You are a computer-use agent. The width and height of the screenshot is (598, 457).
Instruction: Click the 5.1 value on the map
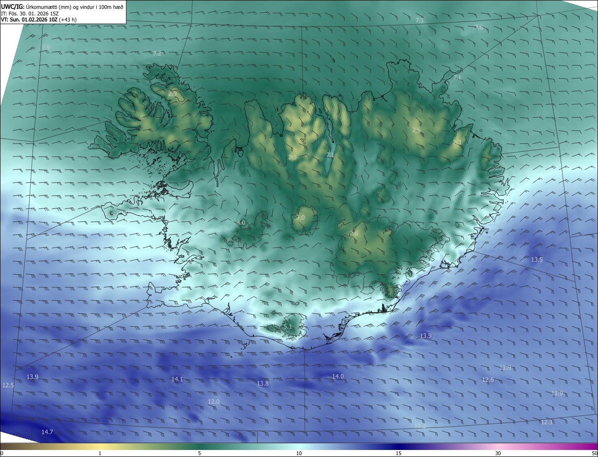pyautogui.click(x=288, y=327)
